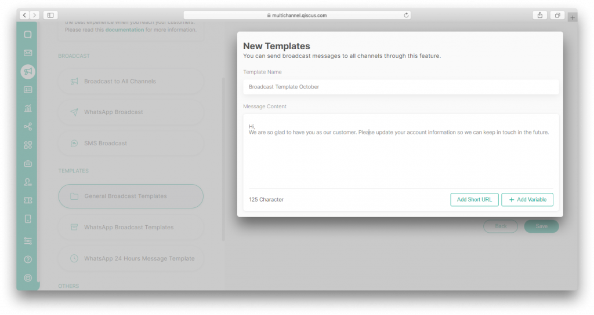The image size is (594, 315).
Task: Click the 'New Templates' heading
Action: coord(277,46)
